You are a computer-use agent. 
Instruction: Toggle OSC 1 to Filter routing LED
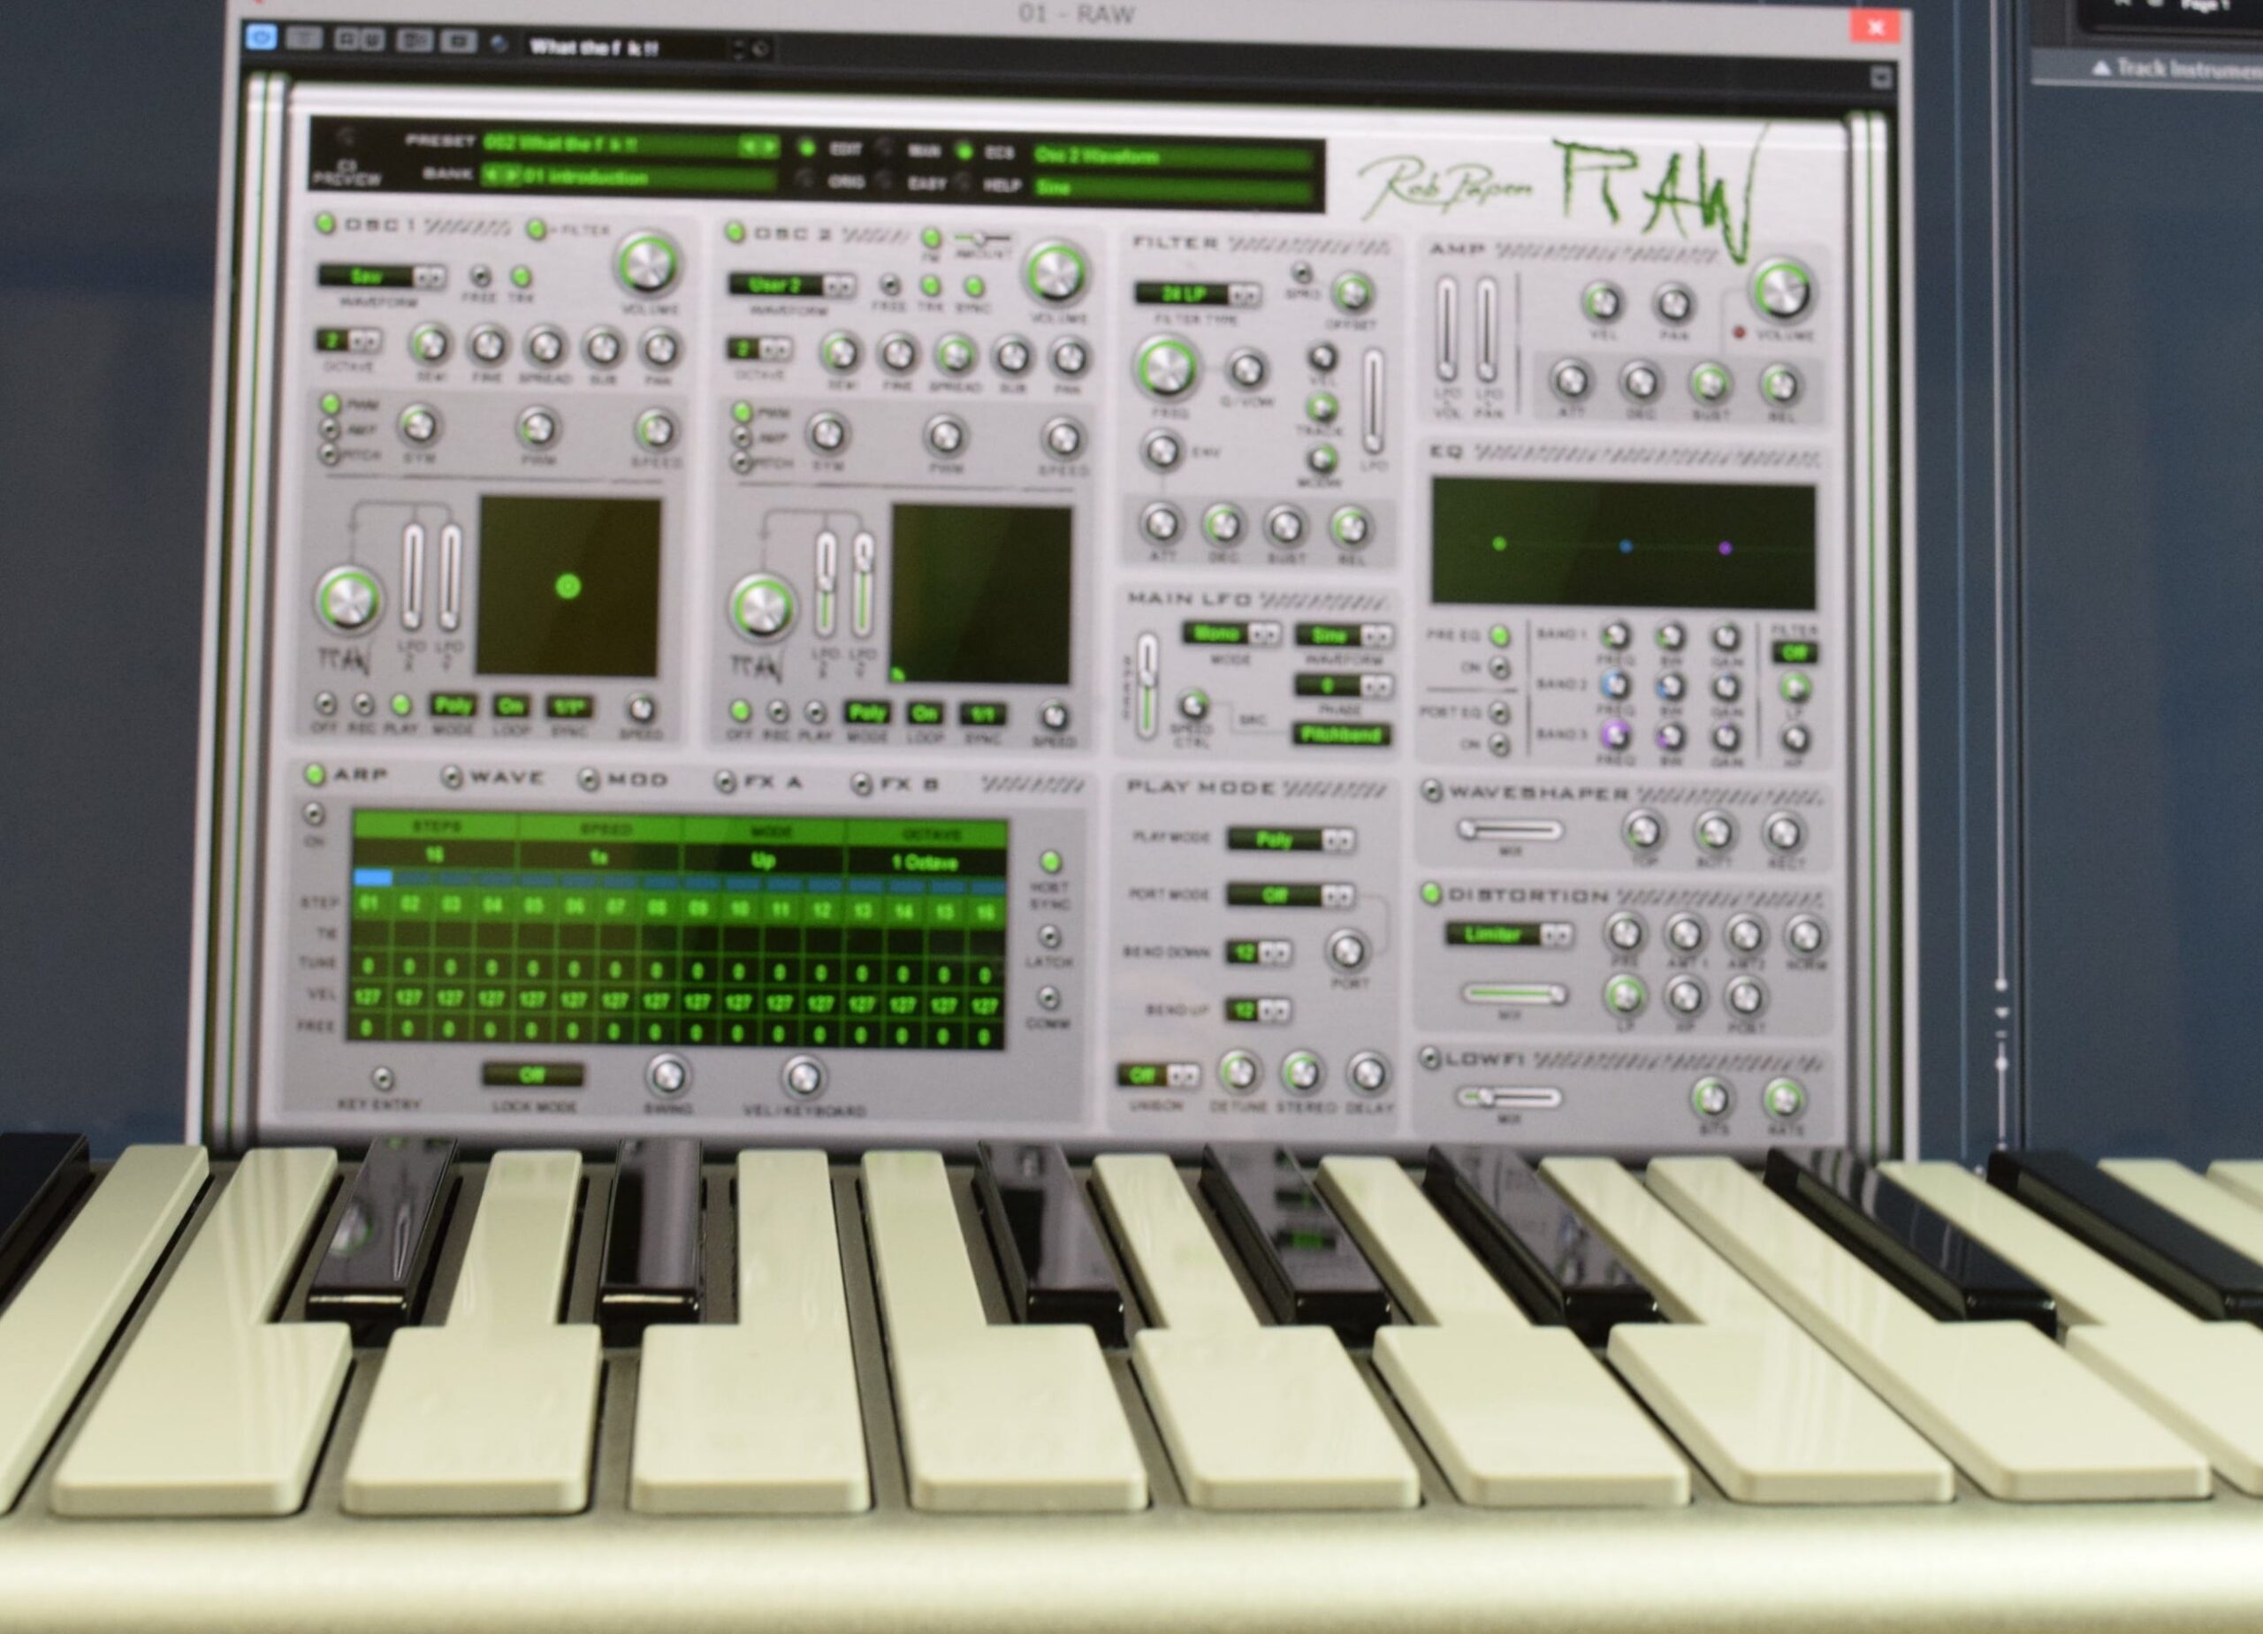tap(537, 230)
